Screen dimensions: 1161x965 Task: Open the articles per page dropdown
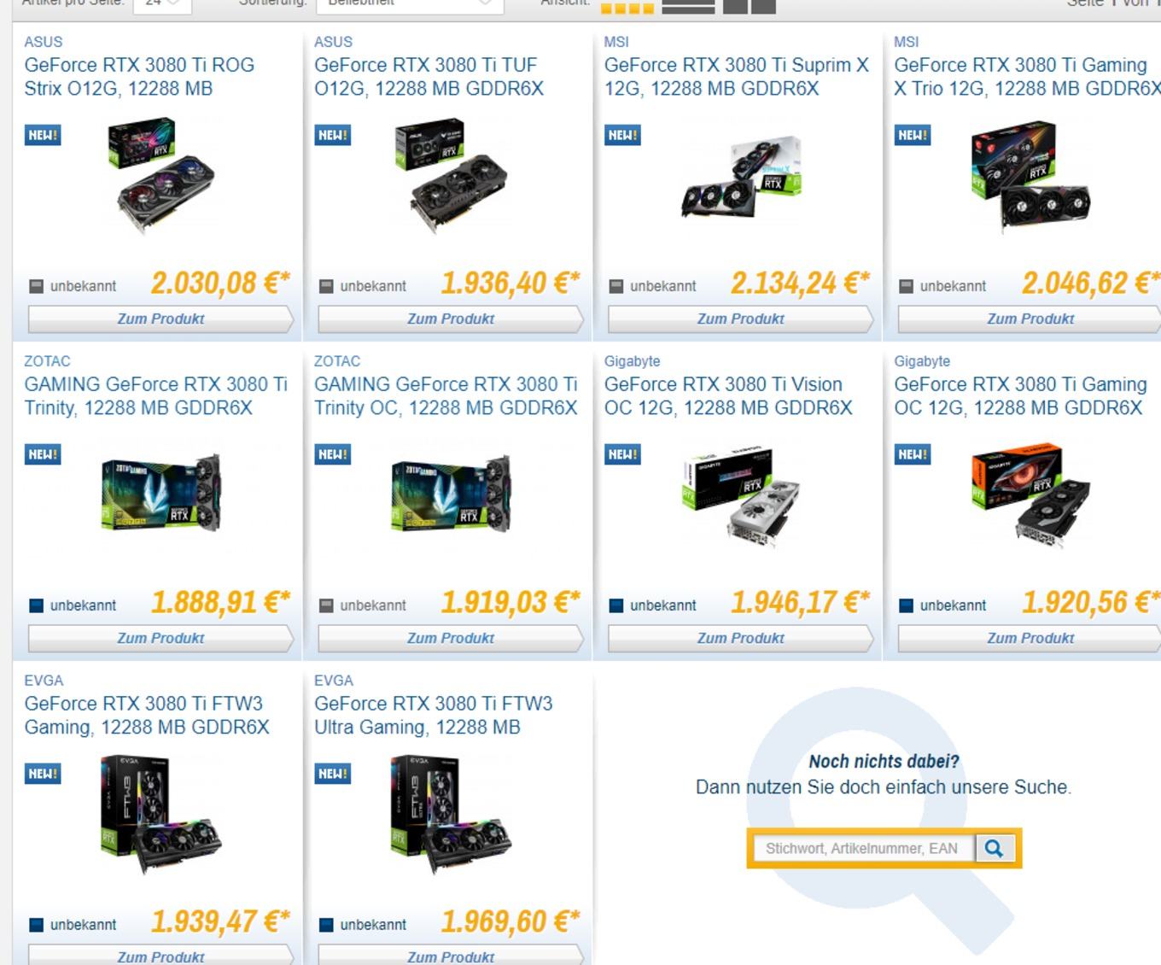pyautogui.click(x=161, y=3)
